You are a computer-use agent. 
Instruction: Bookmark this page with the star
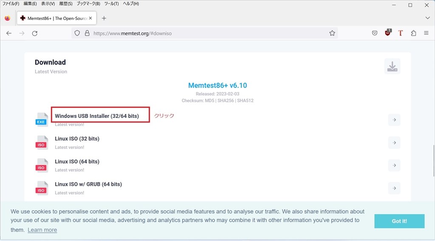(x=332, y=33)
